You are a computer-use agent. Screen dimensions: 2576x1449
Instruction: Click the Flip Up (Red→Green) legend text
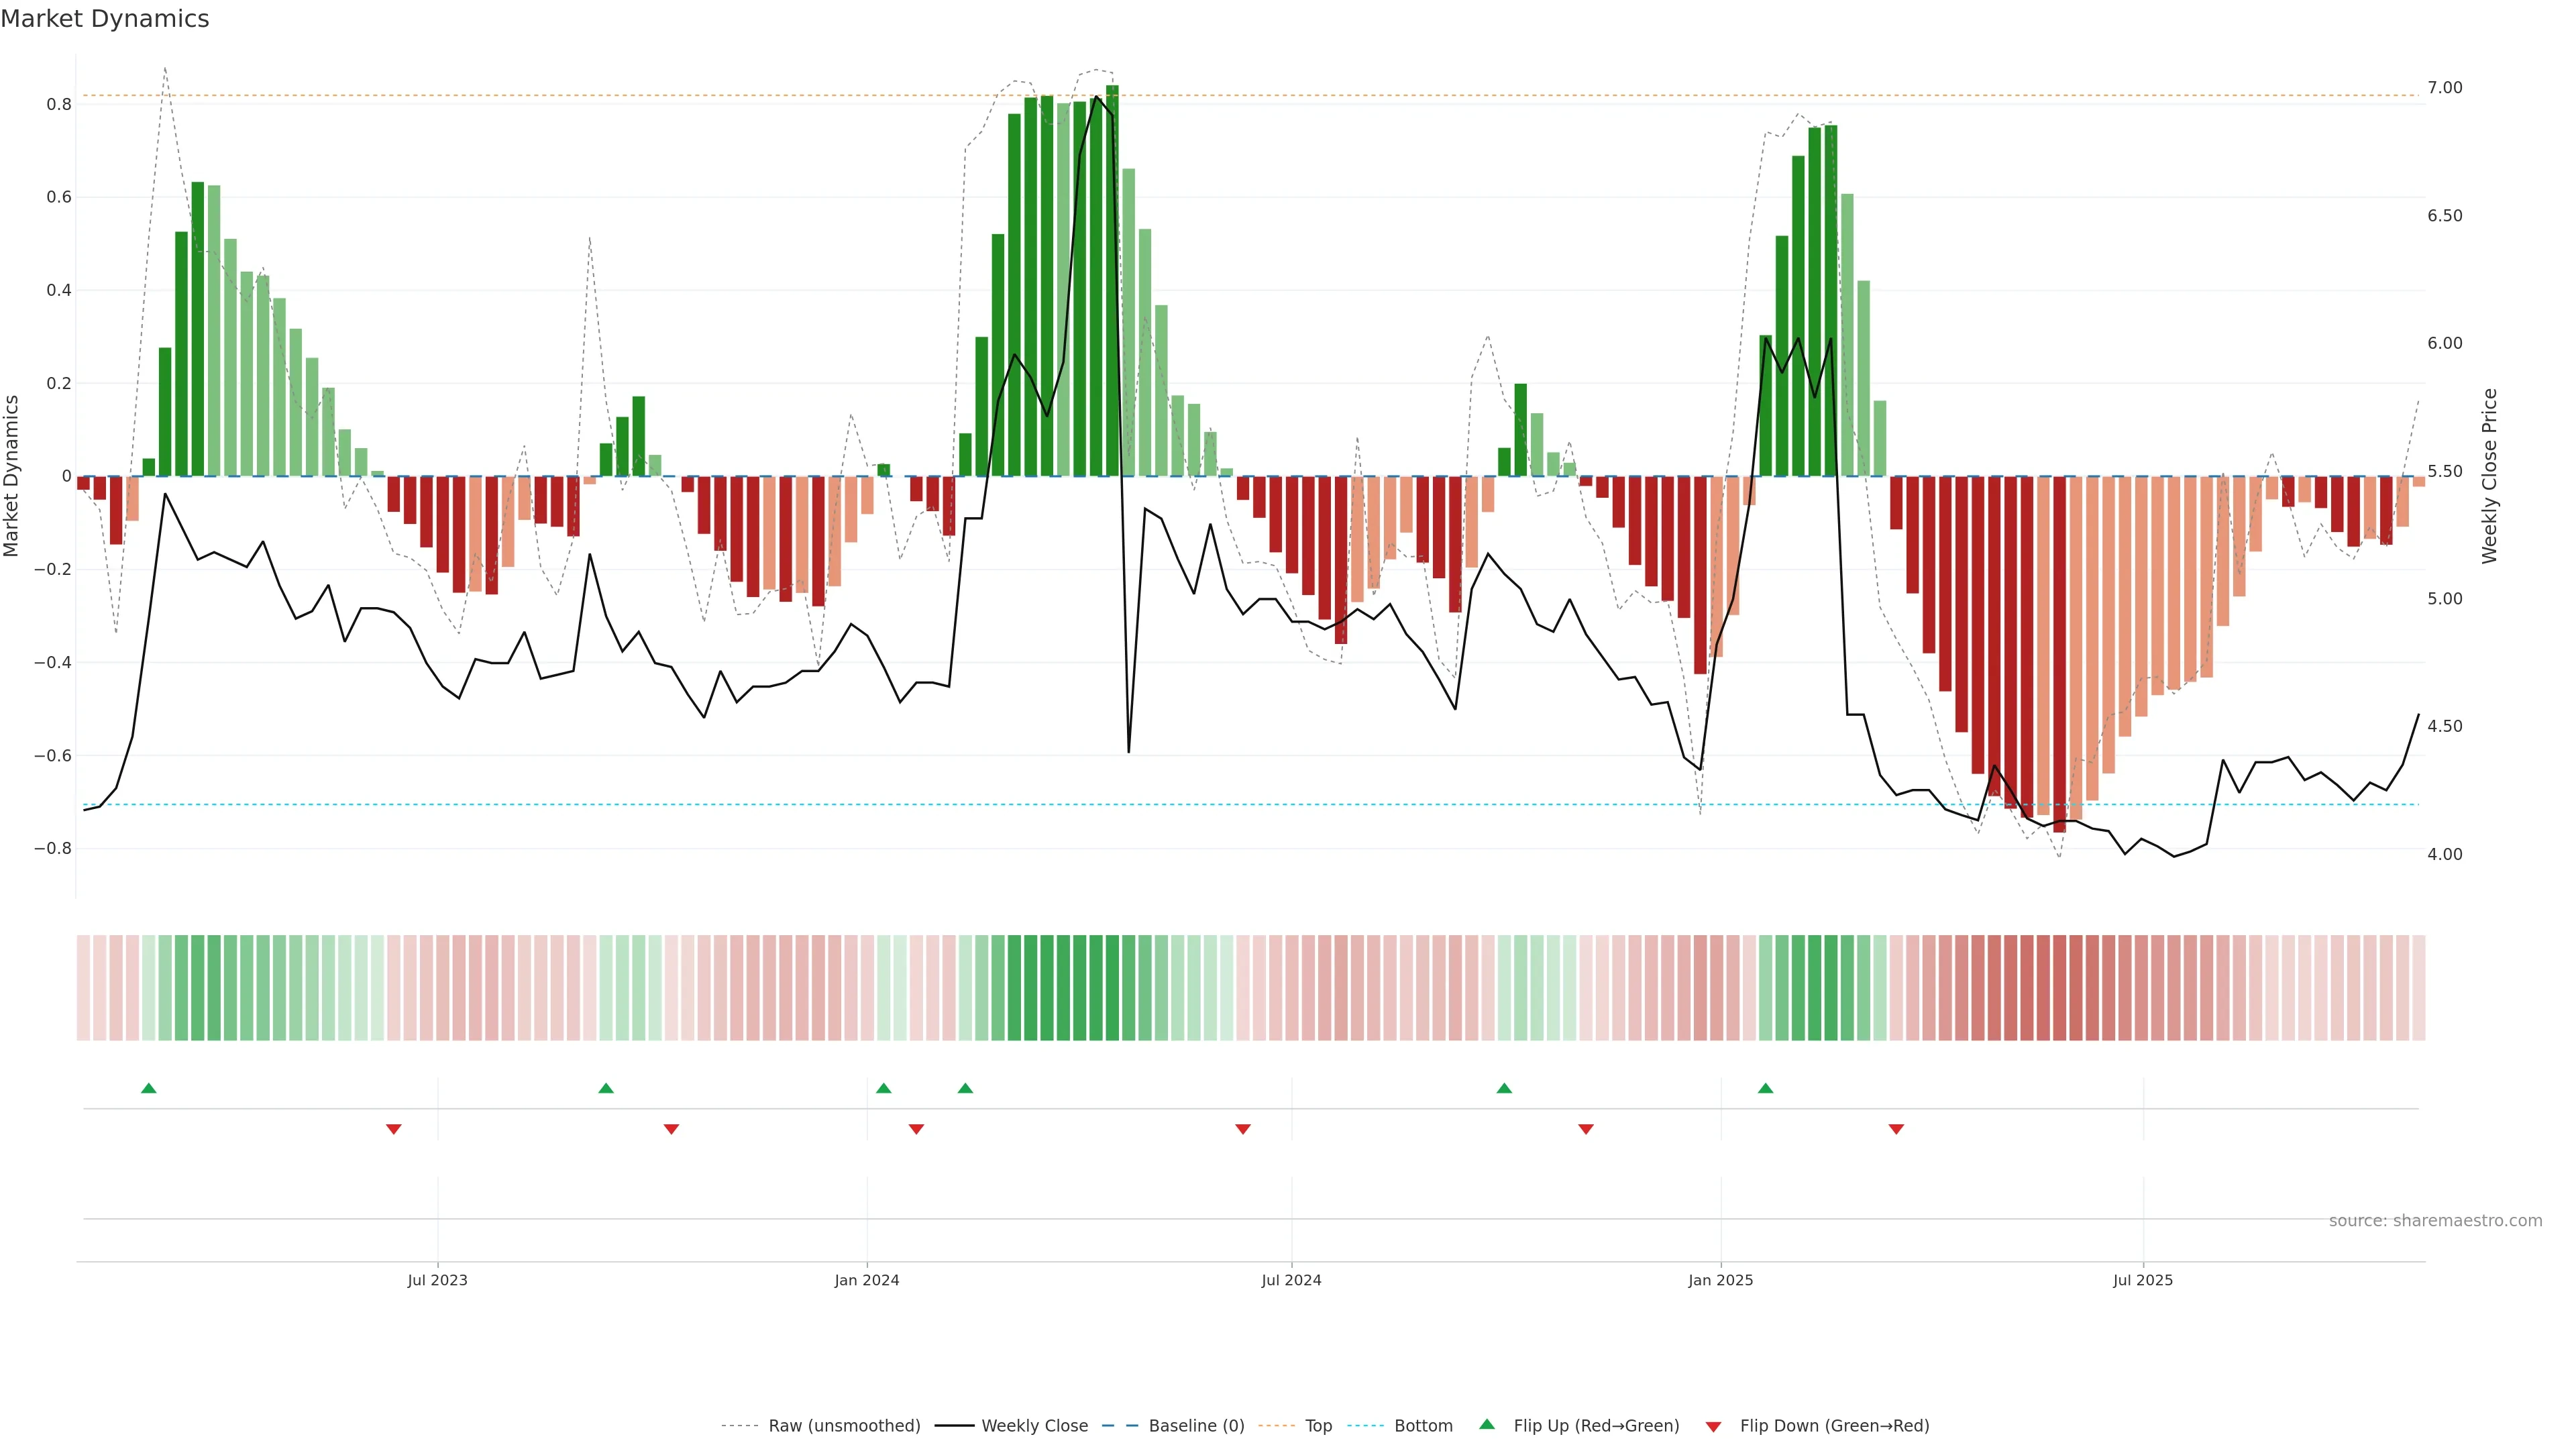(1596, 1425)
